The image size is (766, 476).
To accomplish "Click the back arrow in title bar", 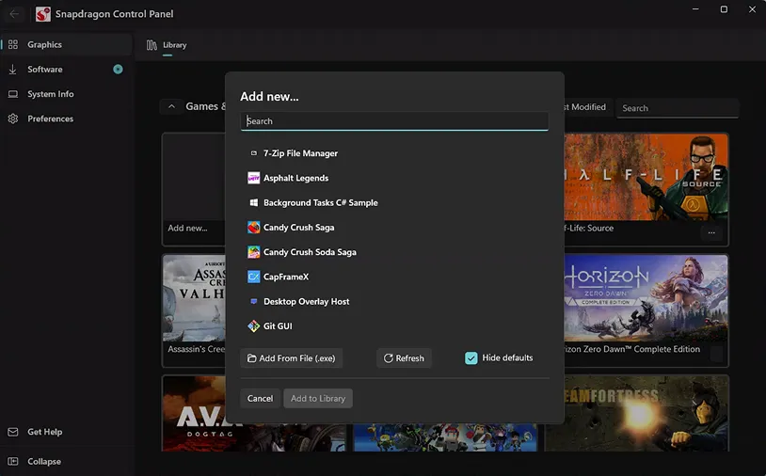I will coord(14,14).
